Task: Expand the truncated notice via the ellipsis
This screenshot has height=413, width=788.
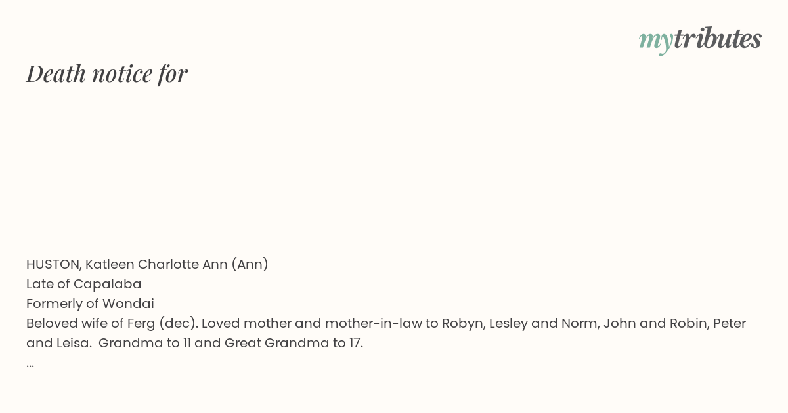Action: point(30,363)
